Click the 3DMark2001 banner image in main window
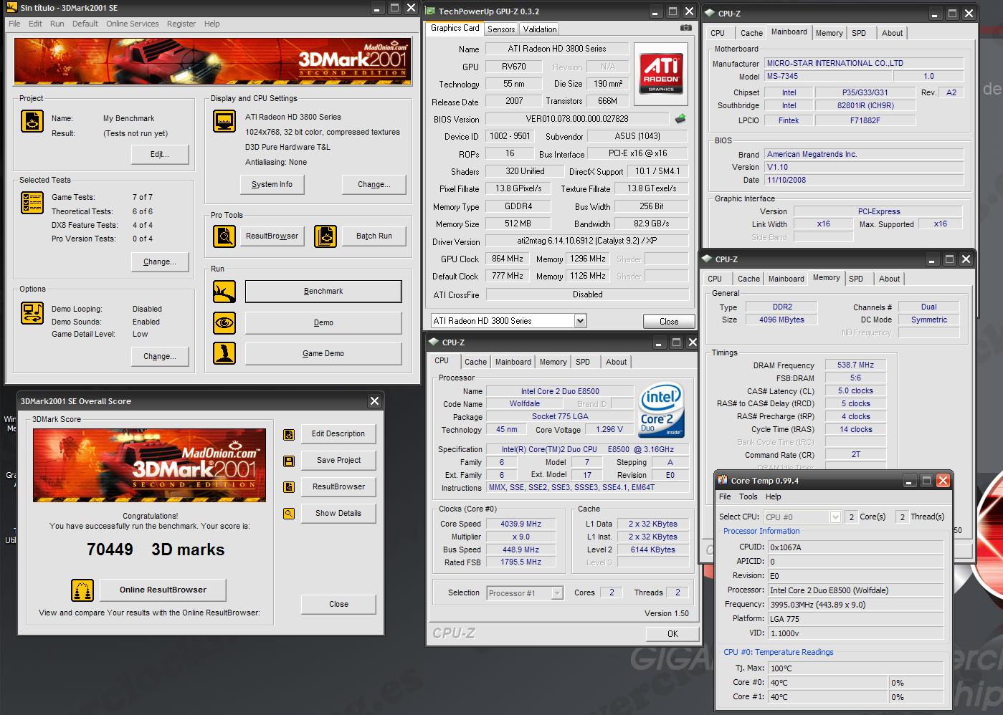Viewport: 1003px width, 715px height. pyautogui.click(x=213, y=62)
